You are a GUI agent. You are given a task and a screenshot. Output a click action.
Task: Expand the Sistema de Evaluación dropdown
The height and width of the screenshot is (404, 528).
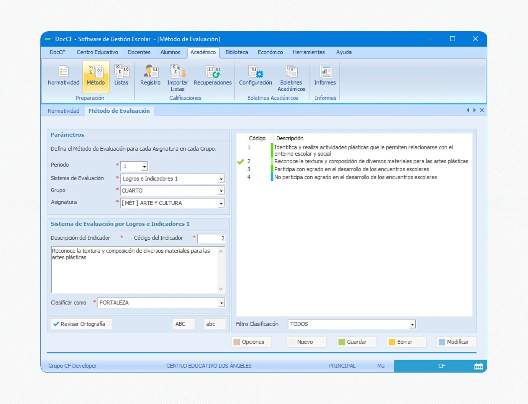[221, 179]
